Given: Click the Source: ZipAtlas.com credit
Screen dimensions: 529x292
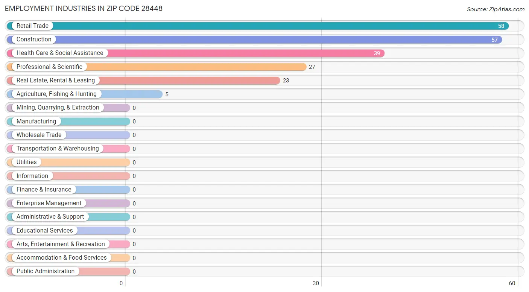Looking at the screenshot, I should (496, 9).
